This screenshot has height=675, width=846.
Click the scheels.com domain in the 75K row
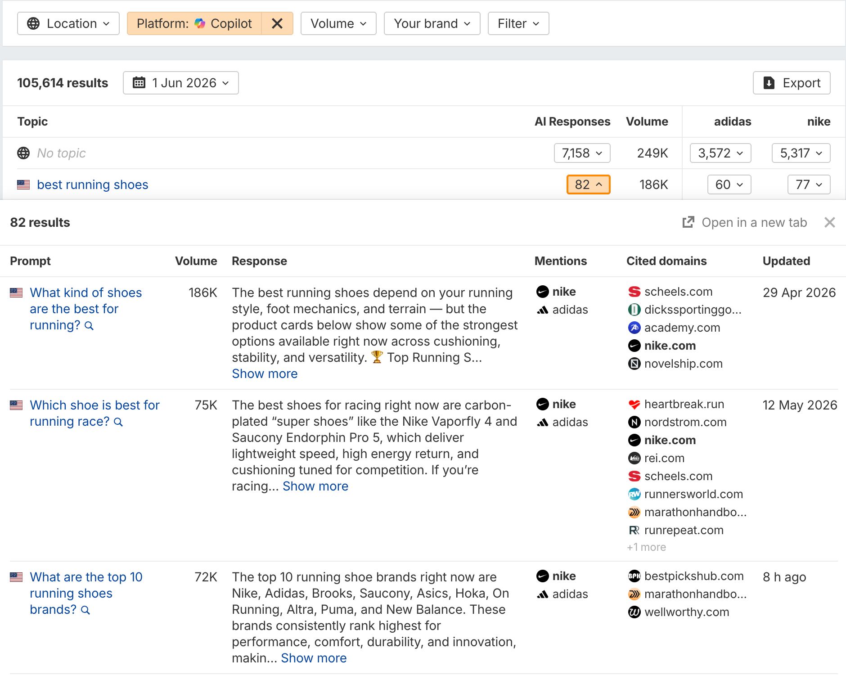coord(678,476)
